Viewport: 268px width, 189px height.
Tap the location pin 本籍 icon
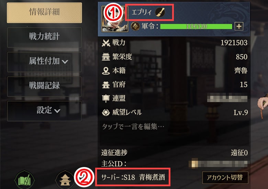tap(106, 71)
